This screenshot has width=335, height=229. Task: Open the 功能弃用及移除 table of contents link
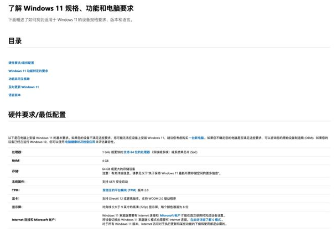(x=19, y=79)
